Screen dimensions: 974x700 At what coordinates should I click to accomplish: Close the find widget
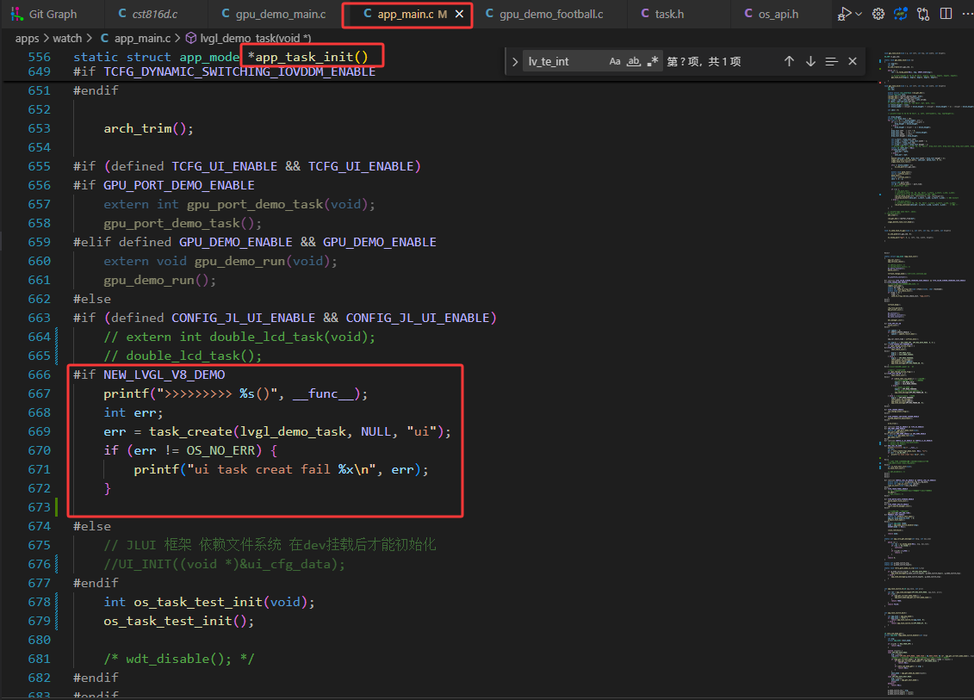(x=853, y=61)
